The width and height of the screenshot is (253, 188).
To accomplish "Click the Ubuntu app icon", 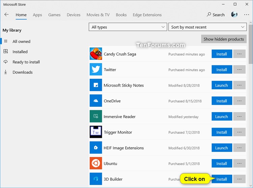I will click(96, 163).
